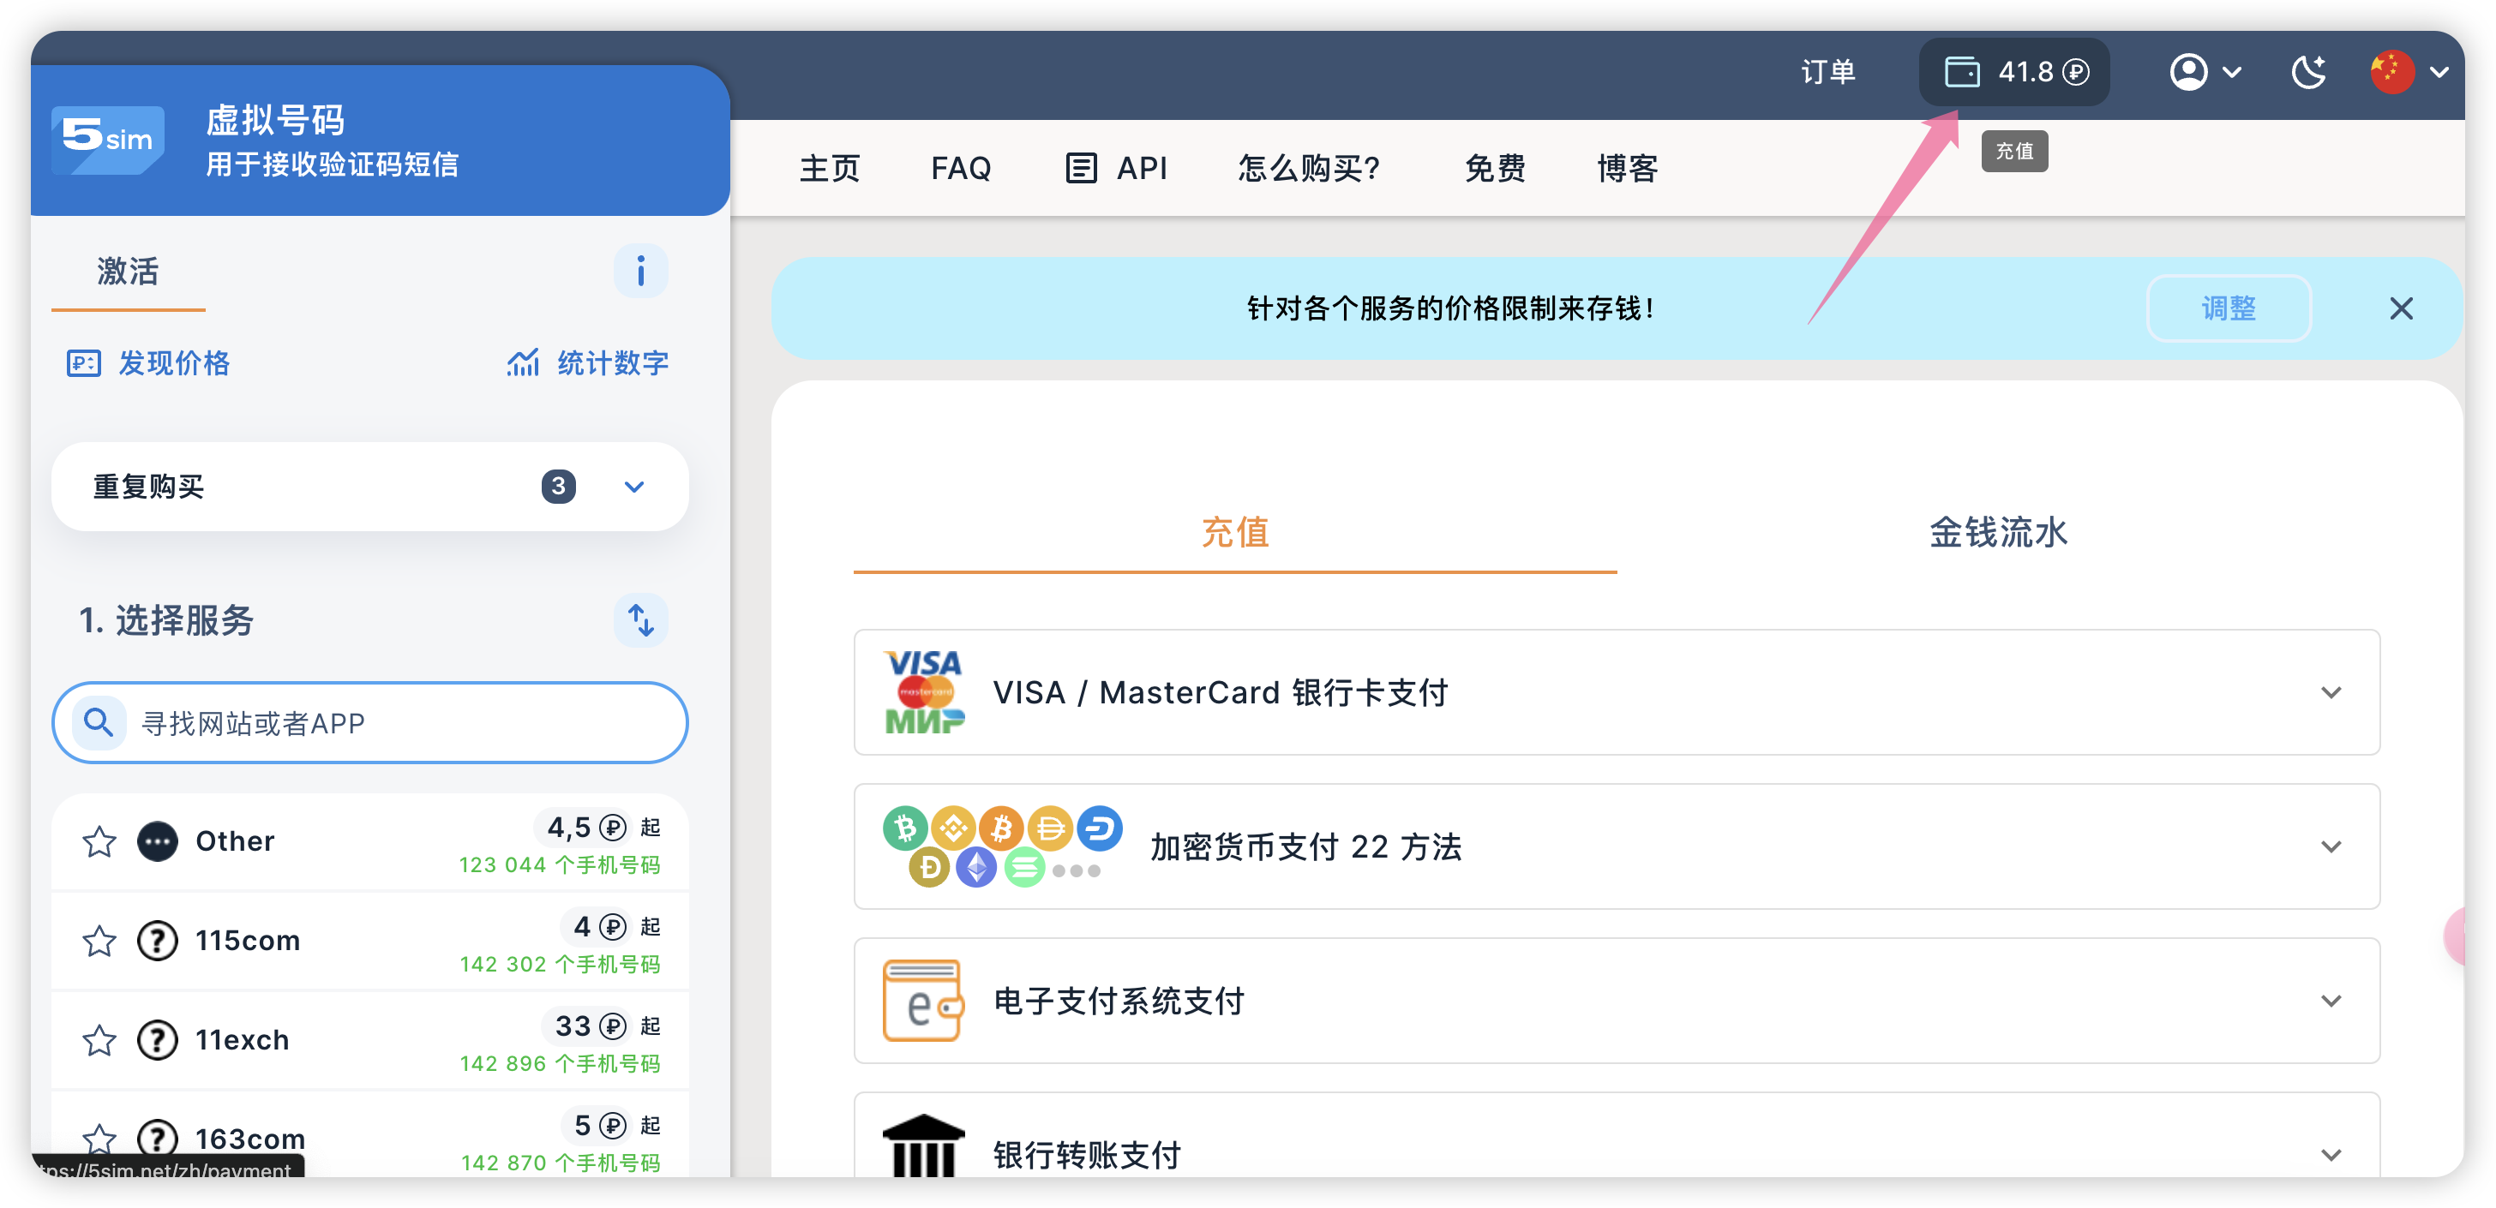Image resolution: width=2496 pixels, height=1208 pixels.
Task: Click the sort arrows icon beside 选择服务
Action: click(x=640, y=619)
